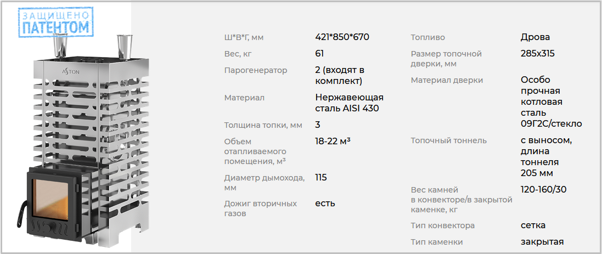The image size is (602, 254).
Task: Click the 'Топочный тоннель' label
Action: click(449, 140)
